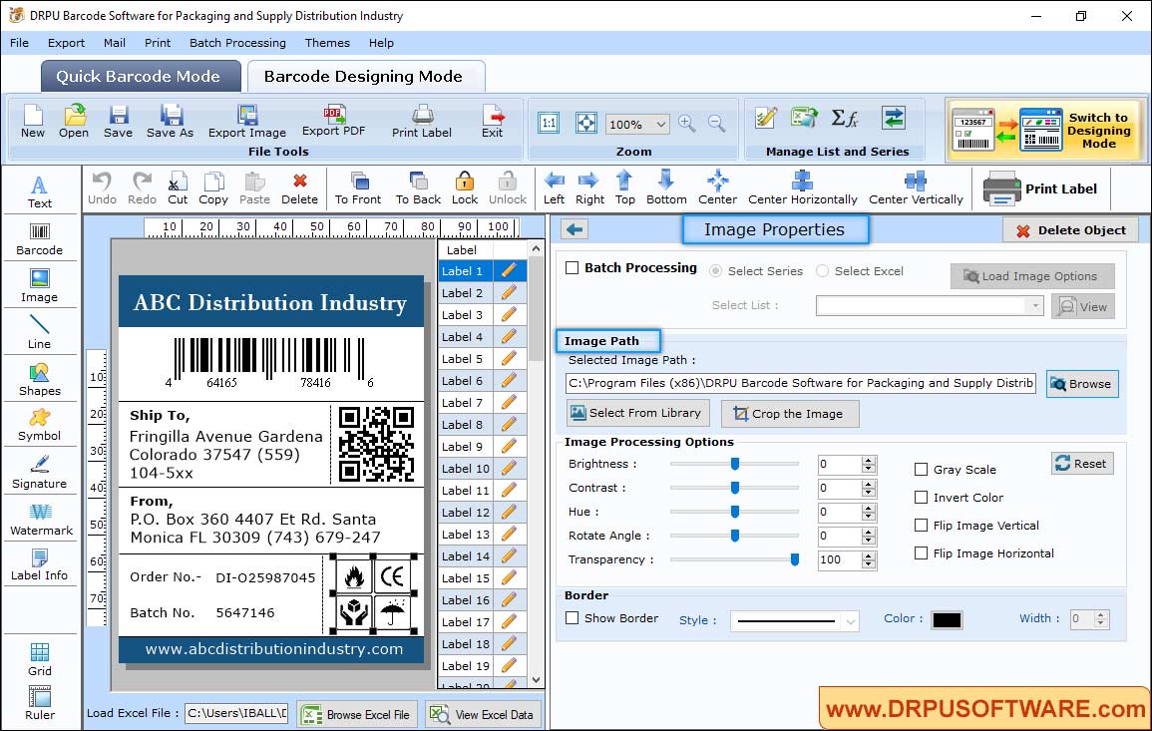1152x731 pixels.
Task: Click the back arrow in Image Properties
Action: tap(575, 230)
